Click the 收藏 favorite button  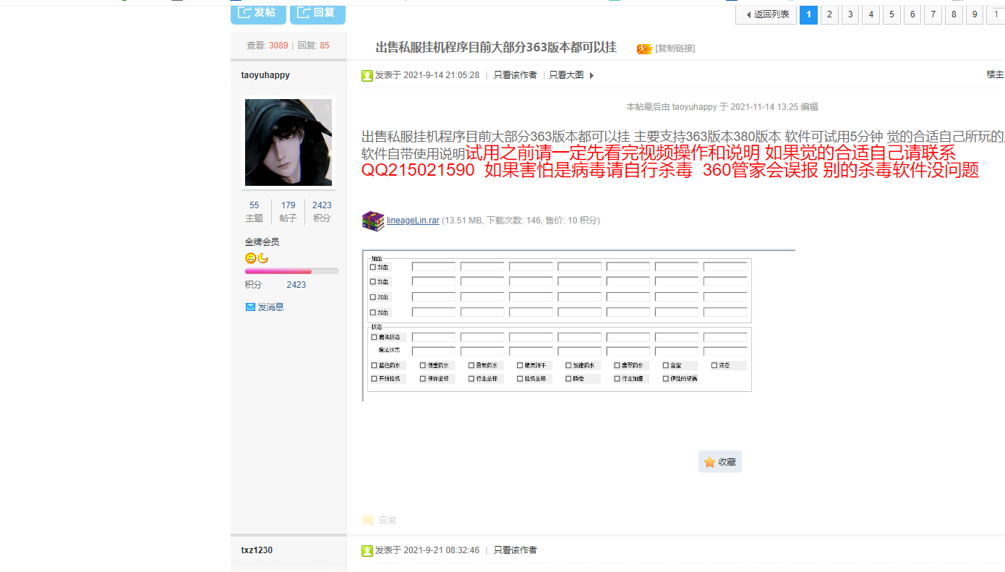(720, 462)
